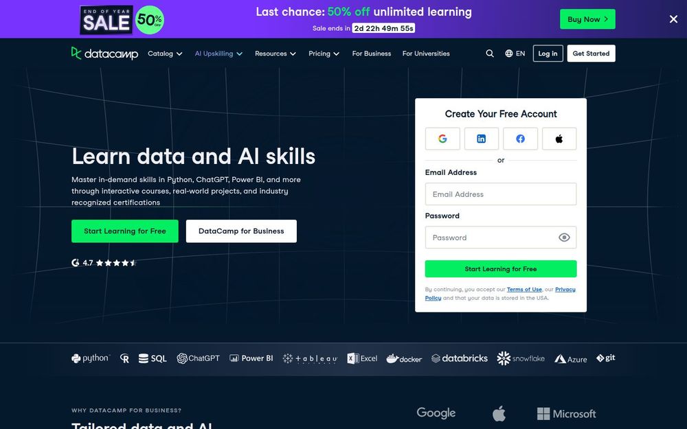Click "Create Your Free Account" title
The width and height of the screenshot is (687, 429).
click(501, 114)
